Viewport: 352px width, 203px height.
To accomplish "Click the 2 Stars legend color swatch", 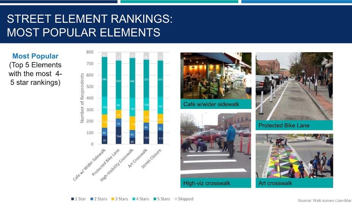I will click(x=92, y=199).
